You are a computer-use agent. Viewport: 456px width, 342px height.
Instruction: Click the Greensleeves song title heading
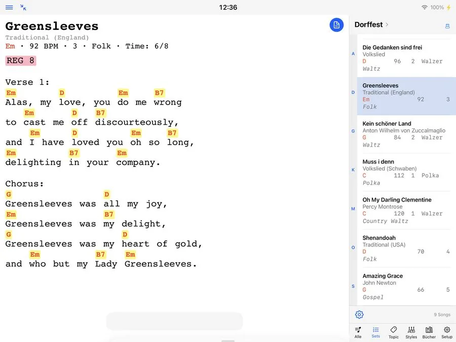click(x=52, y=26)
